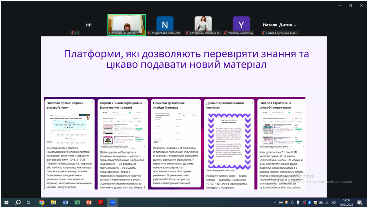This screenshot has width=368, height=208.
Task: Open Google Chrome from the taskbar
Action: 41,203
